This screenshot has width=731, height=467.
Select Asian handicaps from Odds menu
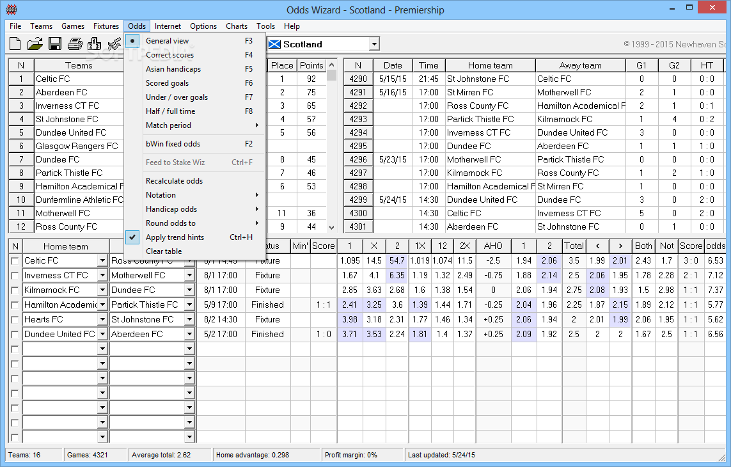(195, 68)
